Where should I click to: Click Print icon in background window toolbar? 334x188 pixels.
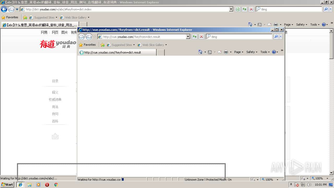point(276,25)
